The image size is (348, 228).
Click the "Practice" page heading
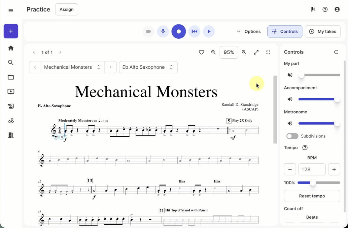click(38, 9)
